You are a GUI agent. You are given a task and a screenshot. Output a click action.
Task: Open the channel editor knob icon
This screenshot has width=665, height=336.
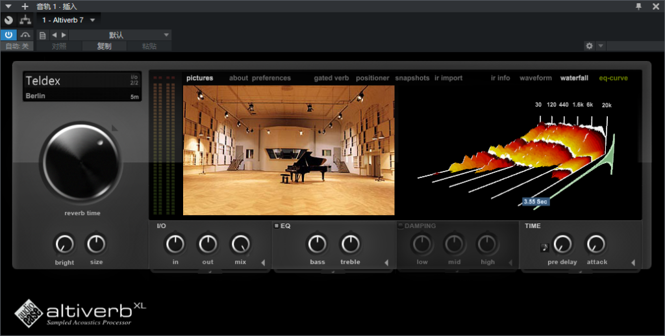pyautogui.click(x=8, y=20)
